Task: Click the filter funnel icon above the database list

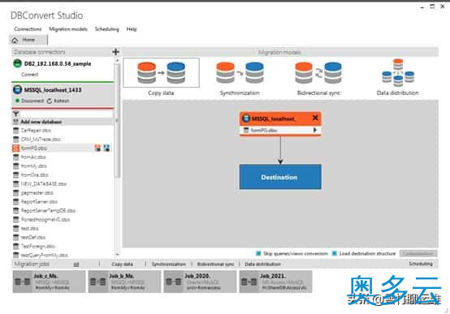Action: pos(15,114)
